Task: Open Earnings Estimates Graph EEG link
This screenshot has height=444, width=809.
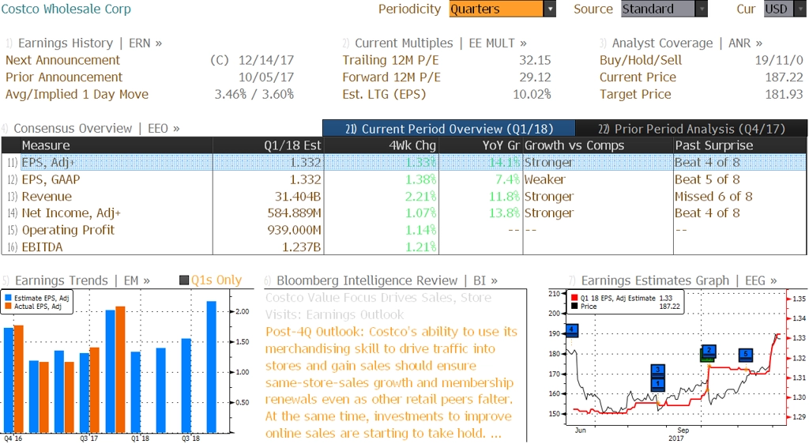Action: [x=679, y=280]
